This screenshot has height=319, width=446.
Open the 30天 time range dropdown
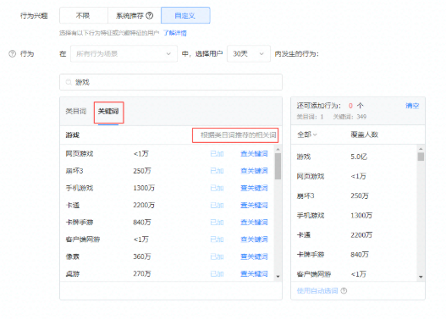248,54
